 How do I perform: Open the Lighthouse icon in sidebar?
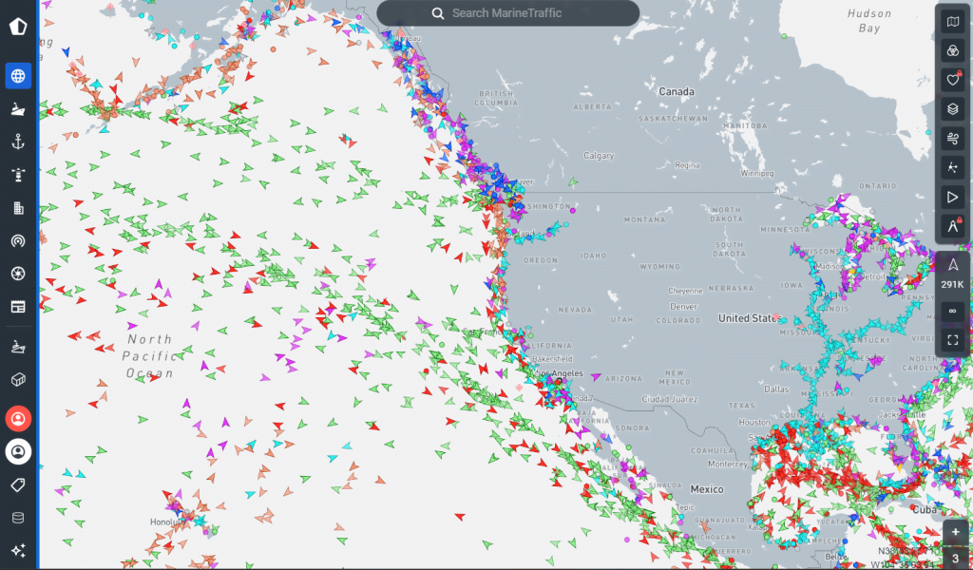18,175
